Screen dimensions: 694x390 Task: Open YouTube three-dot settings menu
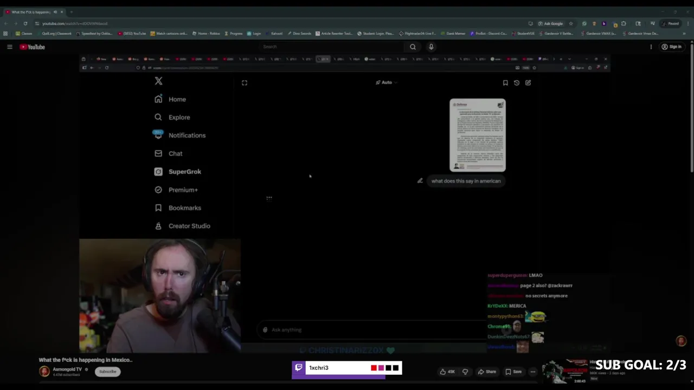pos(651,47)
